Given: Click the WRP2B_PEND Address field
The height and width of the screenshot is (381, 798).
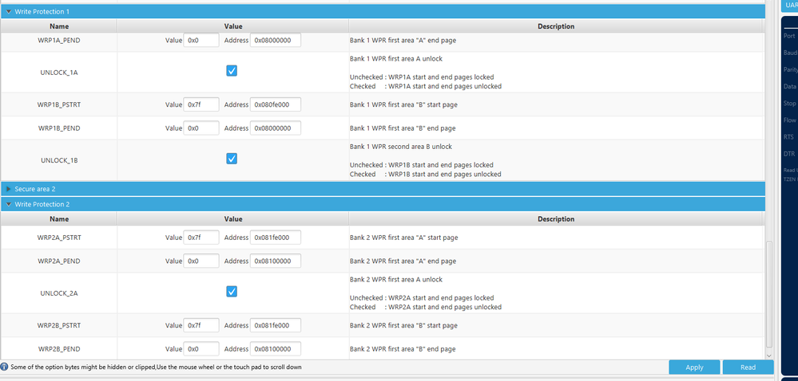Looking at the screenshot, I should 276,349.
